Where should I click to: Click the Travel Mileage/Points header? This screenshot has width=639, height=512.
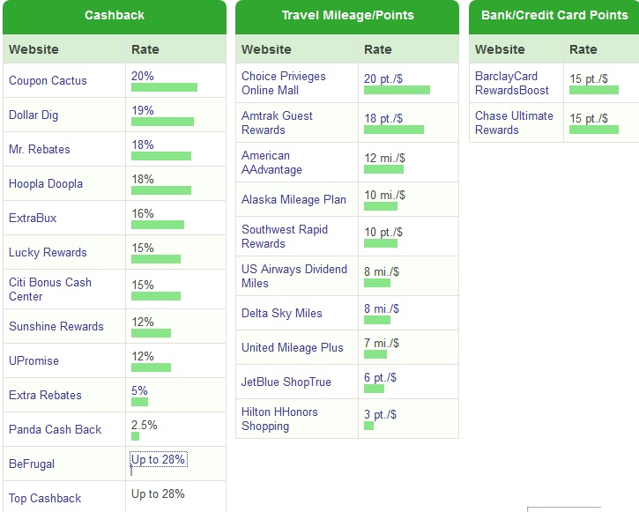click(347, 16)
